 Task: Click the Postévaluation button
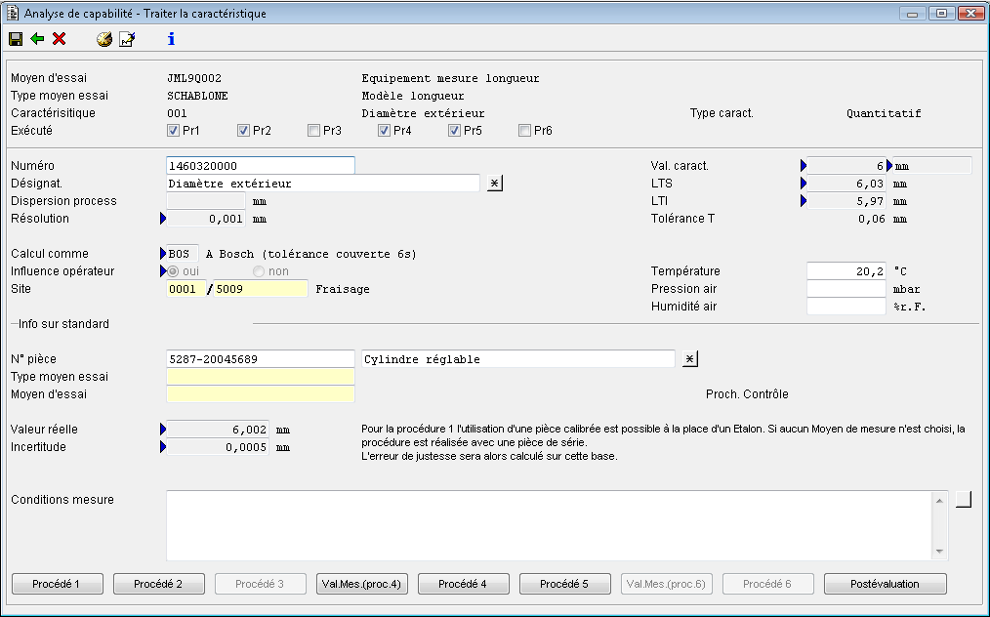tap(885, 584)
